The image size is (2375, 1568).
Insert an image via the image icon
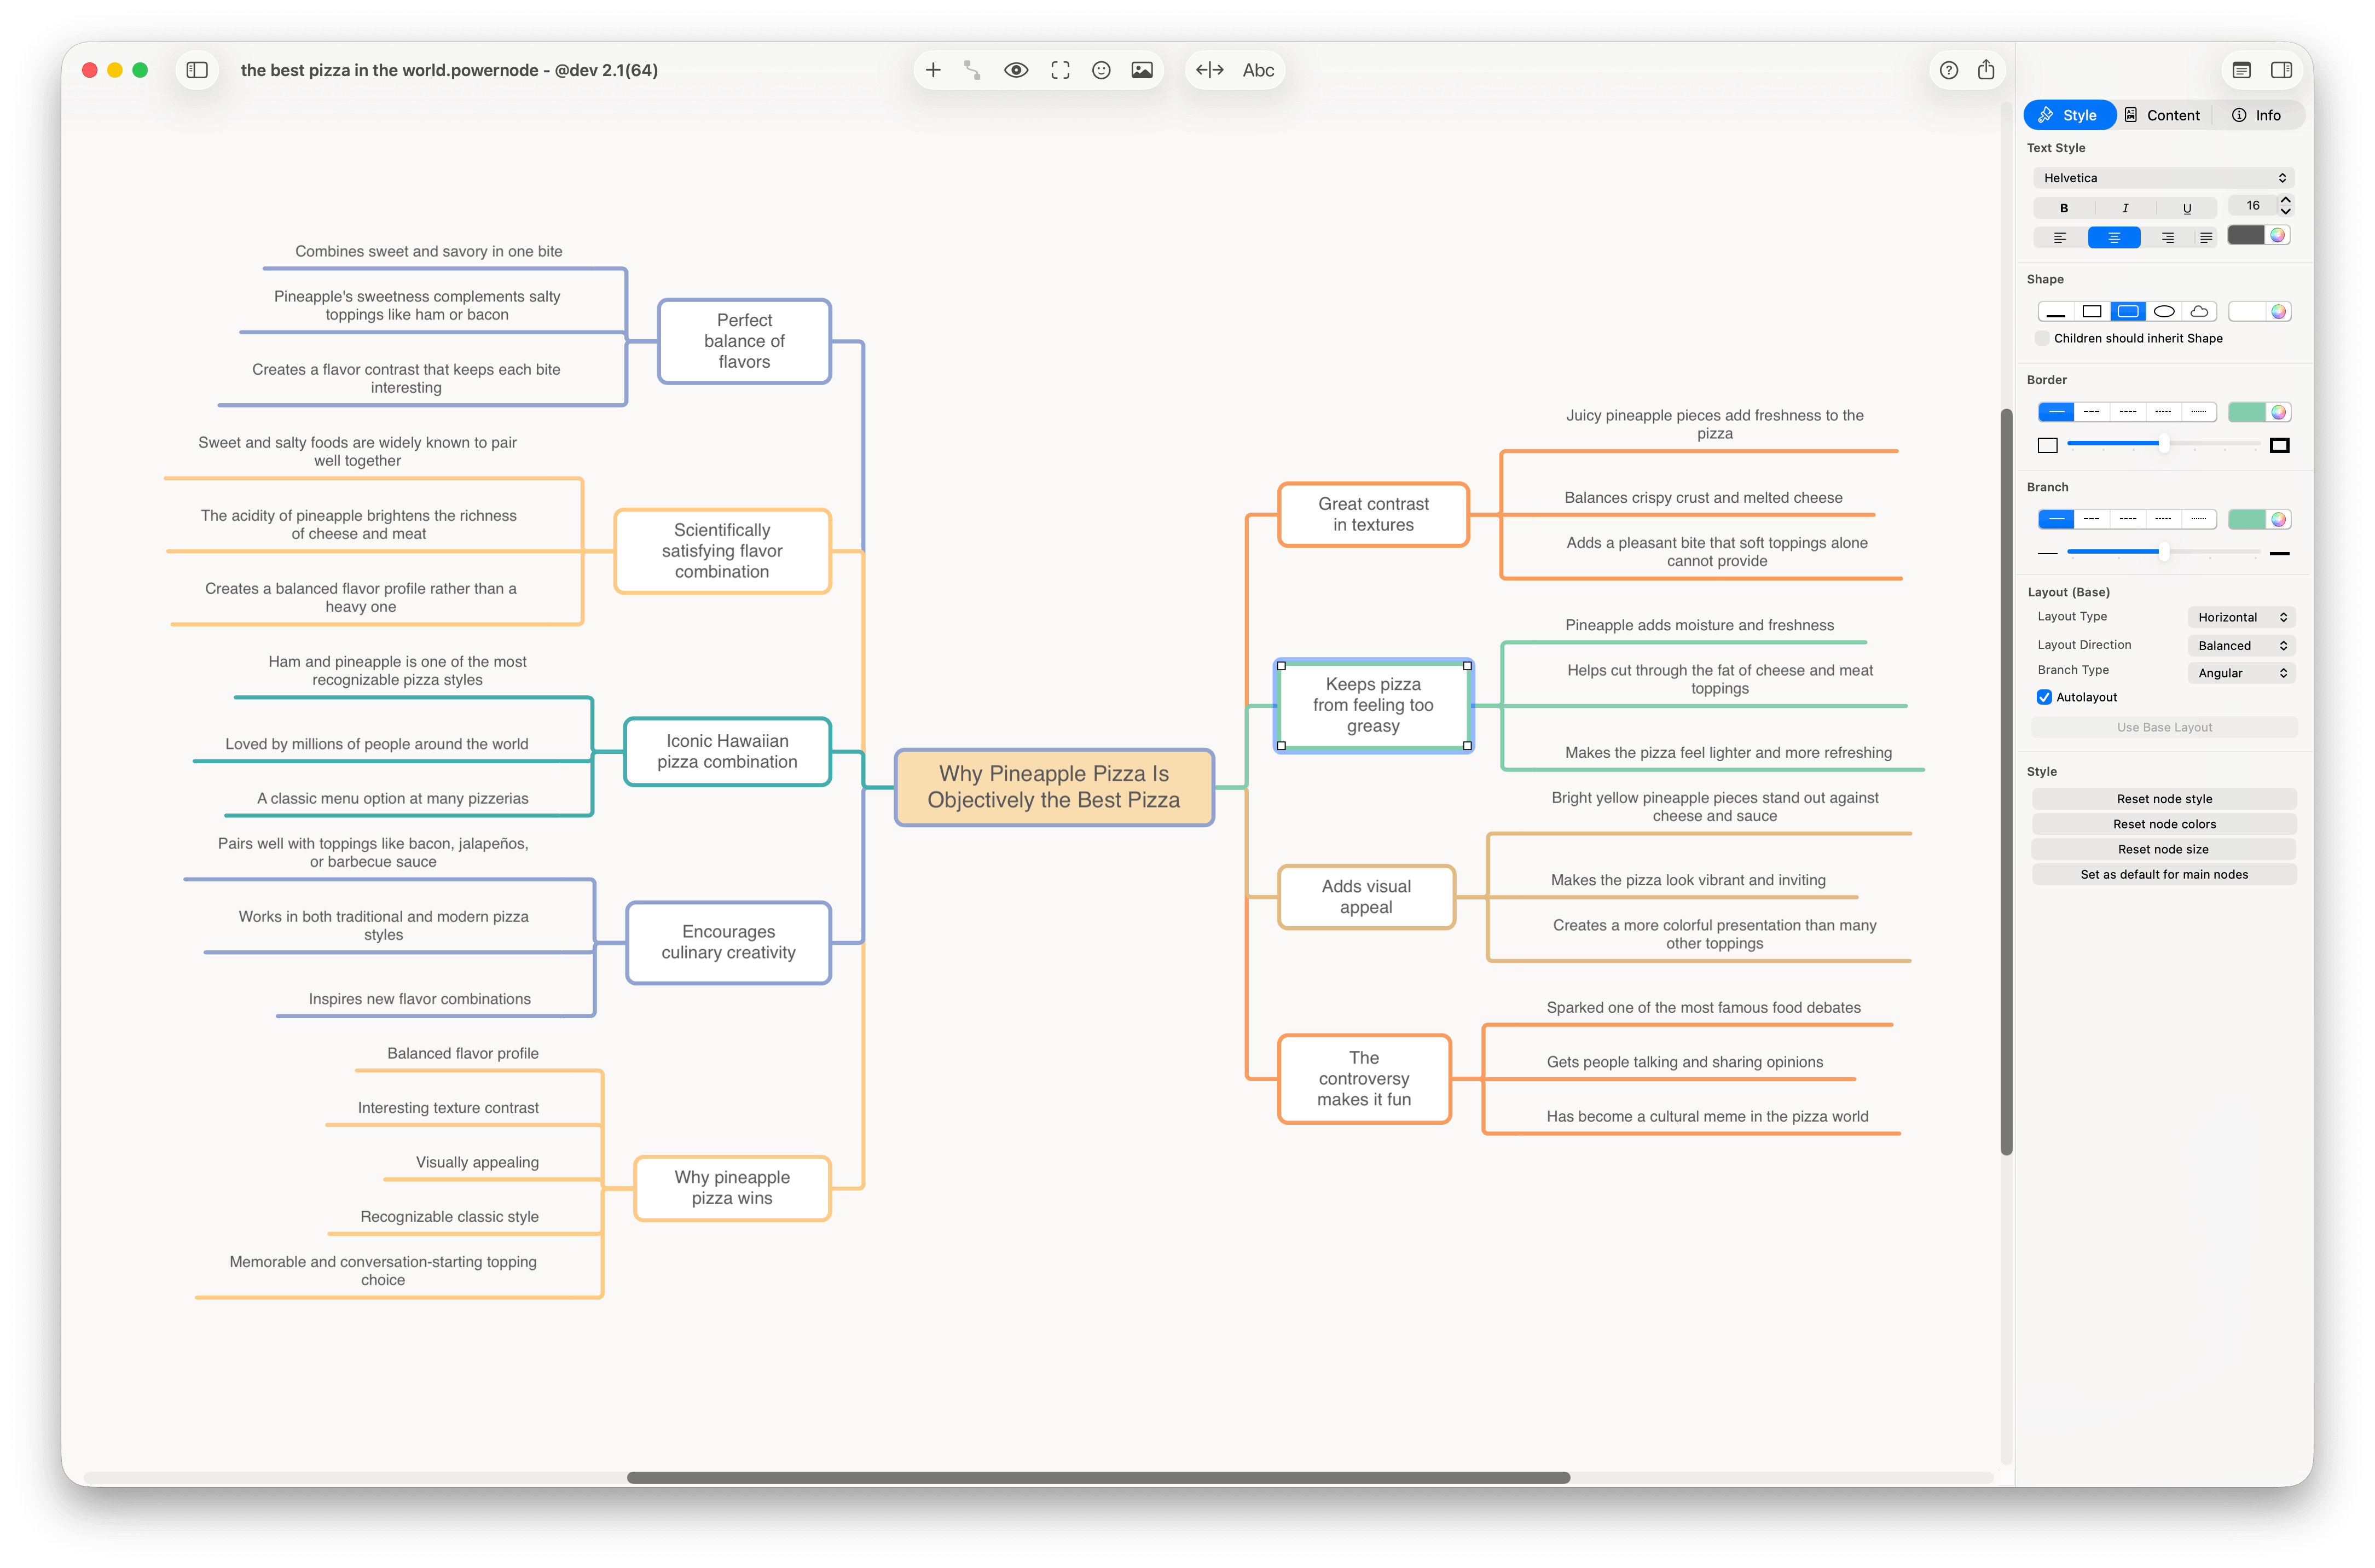tap(1141, 70)
